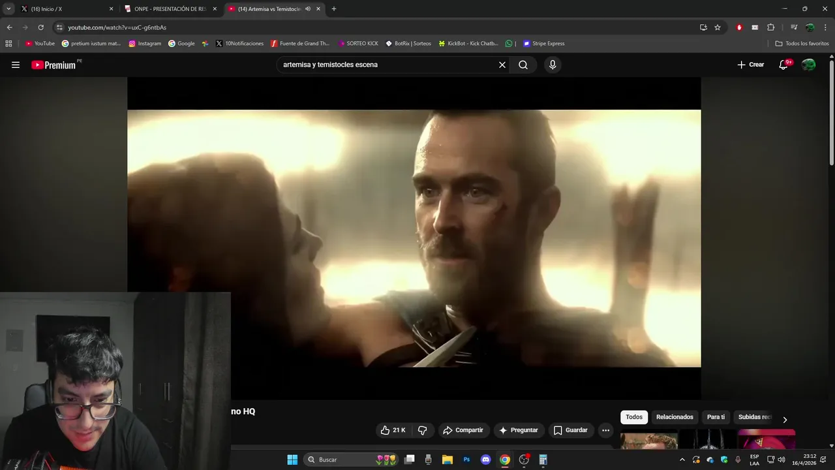Open the YouTube account avatar menu

click(808, 65)
